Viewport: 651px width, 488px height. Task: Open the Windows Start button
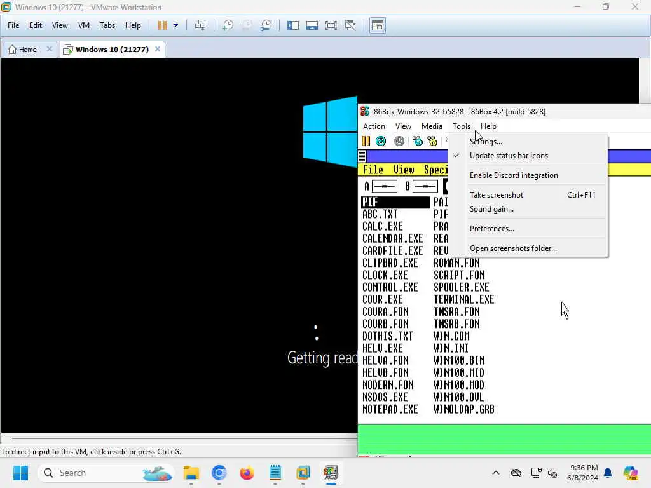[x=20, y=473]
